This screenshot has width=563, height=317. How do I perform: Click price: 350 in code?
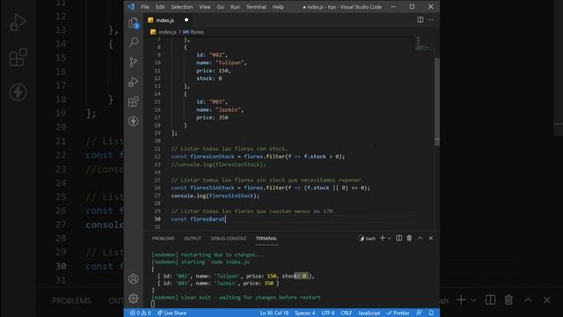(212, 117)
